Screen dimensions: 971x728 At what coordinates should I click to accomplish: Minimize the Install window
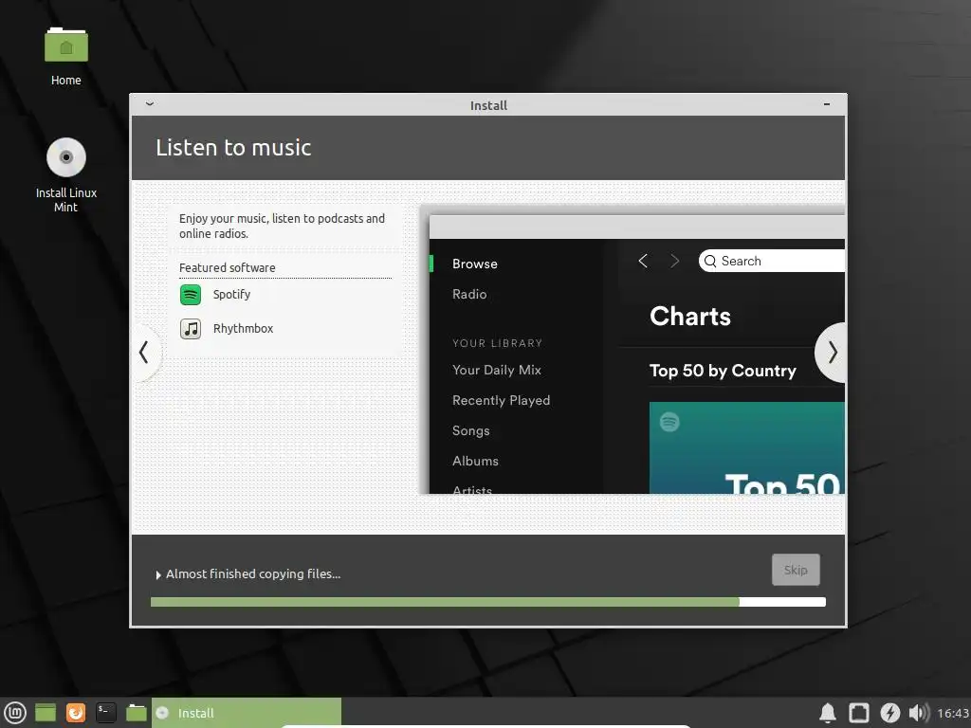827,104
